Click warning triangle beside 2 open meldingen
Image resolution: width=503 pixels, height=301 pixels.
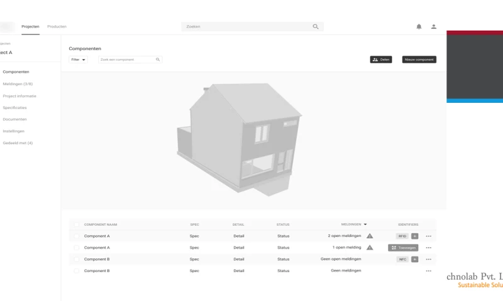click(370, 236)
